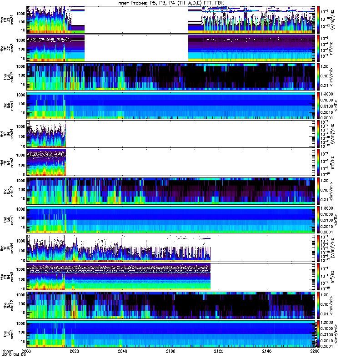Click the 'thd fff 64 scm3' y-axis label

[7, 162]
